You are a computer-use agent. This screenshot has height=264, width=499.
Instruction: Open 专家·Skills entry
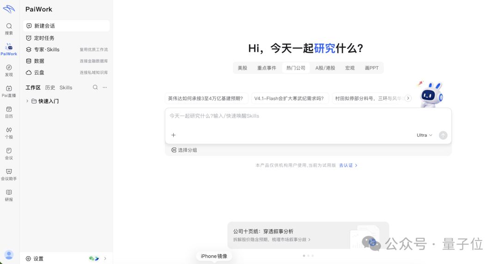tap(66, 49)
